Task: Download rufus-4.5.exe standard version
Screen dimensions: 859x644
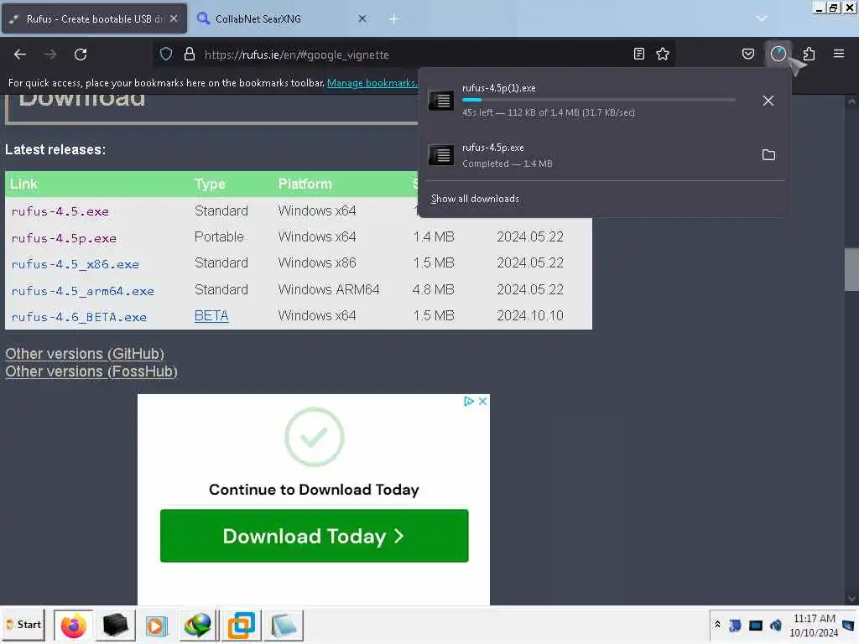Action: (60, 211)
